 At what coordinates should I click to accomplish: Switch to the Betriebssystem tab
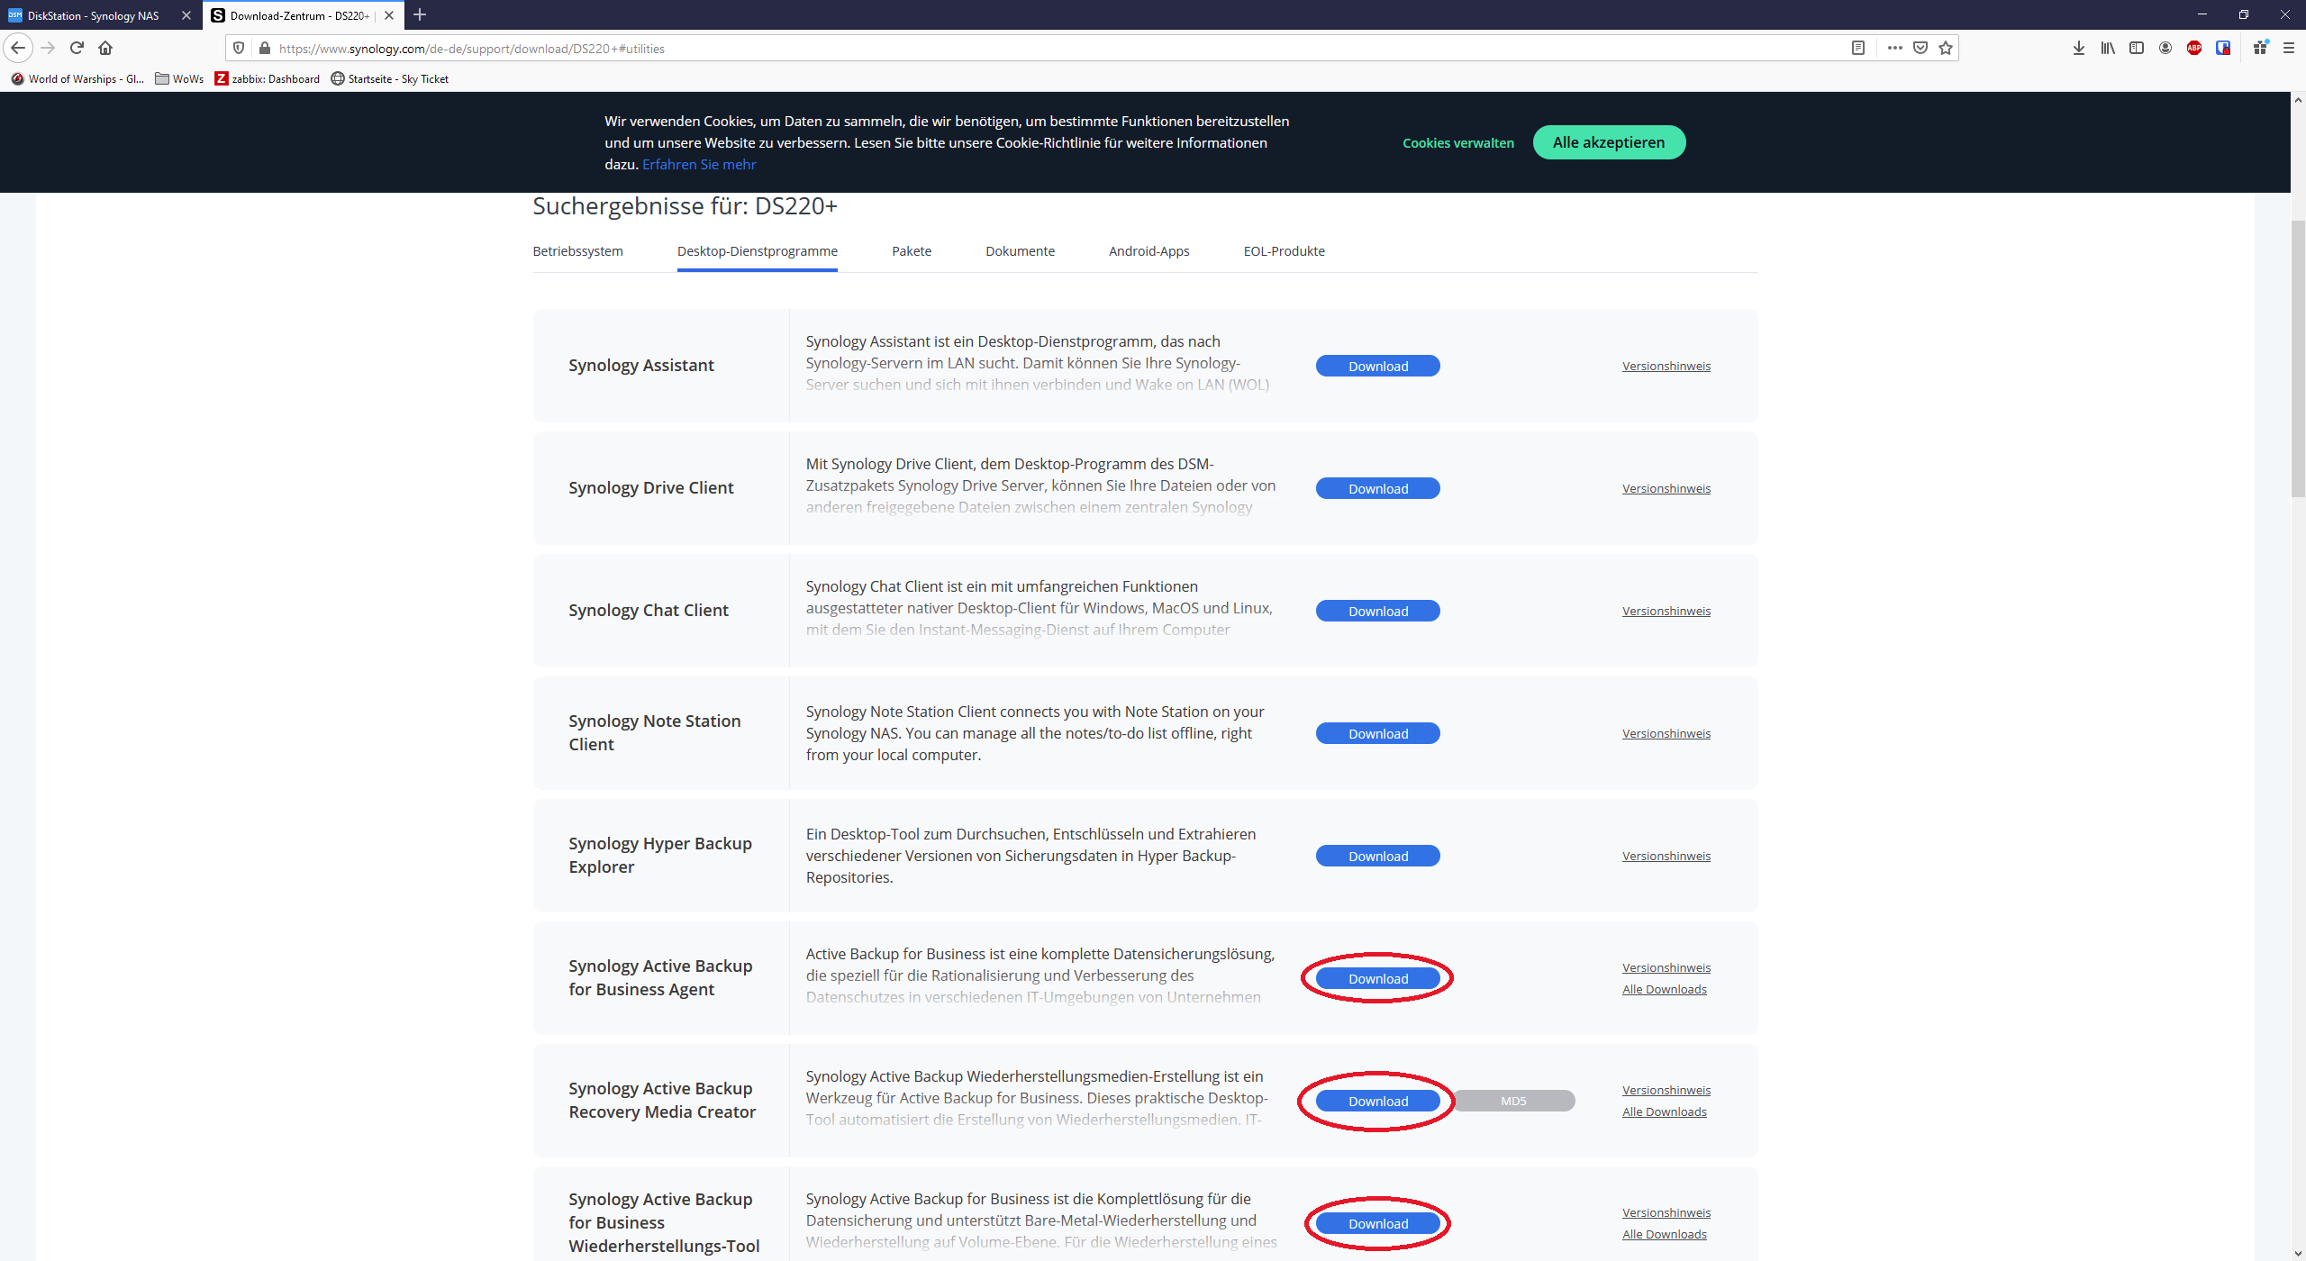pyautogui.click(x=577, y=251)
